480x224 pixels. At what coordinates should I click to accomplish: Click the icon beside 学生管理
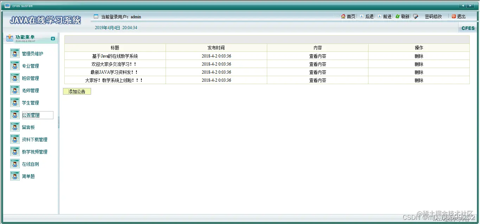point(15,102)
